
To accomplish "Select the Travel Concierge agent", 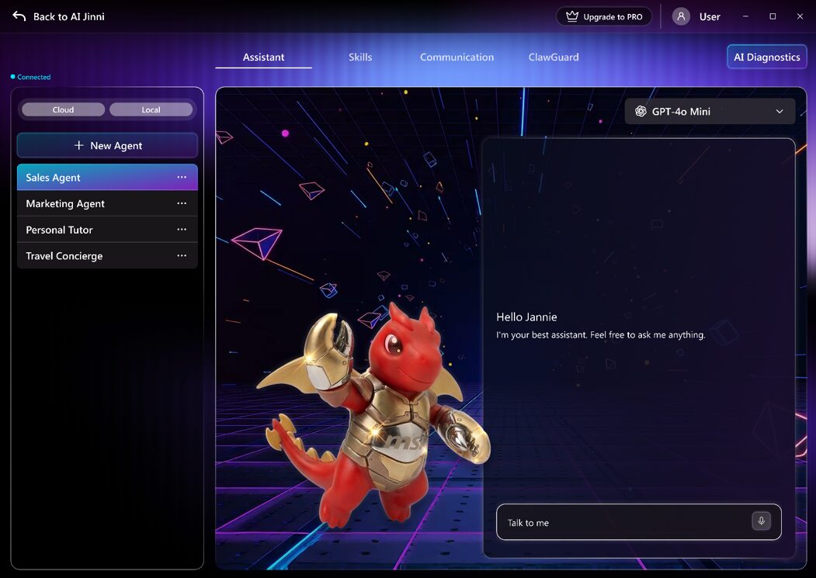I will [107, 255].
